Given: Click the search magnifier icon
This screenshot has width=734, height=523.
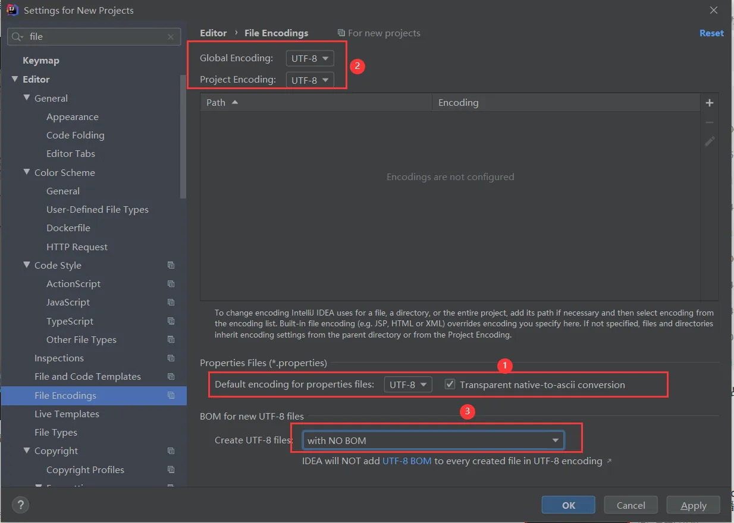Looking at the screenshot, I should [18, 37].
